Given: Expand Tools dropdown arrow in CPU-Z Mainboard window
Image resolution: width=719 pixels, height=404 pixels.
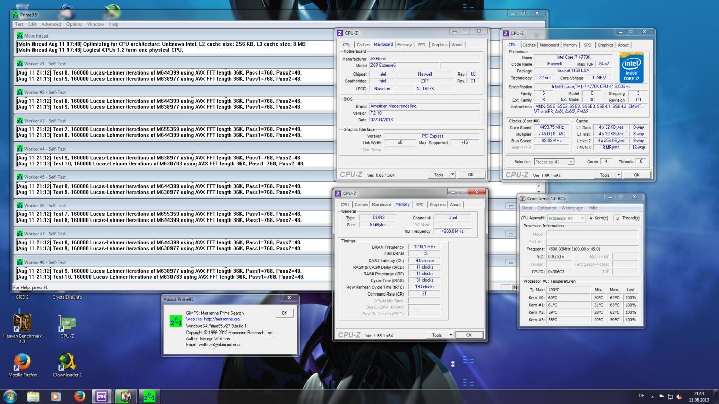Looking at the screenshot, I should [453, 175].
